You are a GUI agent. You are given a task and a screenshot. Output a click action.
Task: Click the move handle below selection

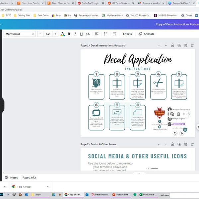[182, 133]
